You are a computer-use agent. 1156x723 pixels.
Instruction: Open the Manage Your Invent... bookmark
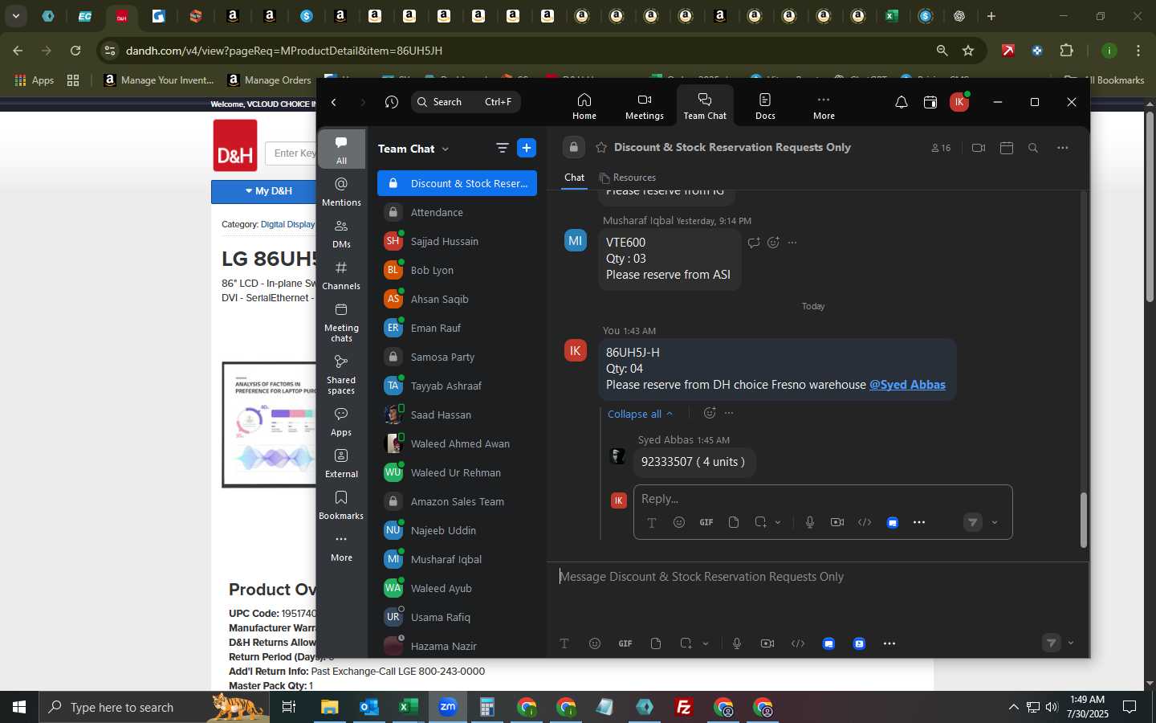(159, 80)
